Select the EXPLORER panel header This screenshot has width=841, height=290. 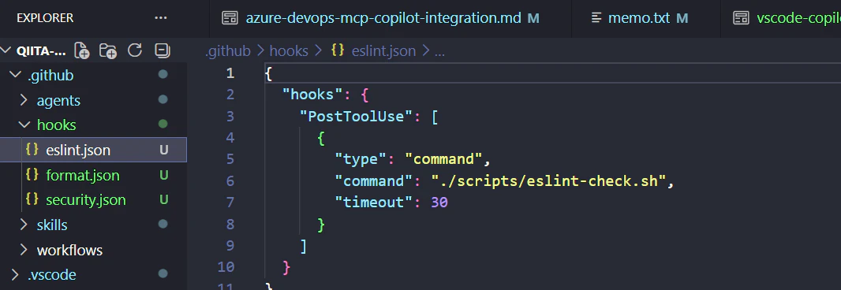coord(45,18)
